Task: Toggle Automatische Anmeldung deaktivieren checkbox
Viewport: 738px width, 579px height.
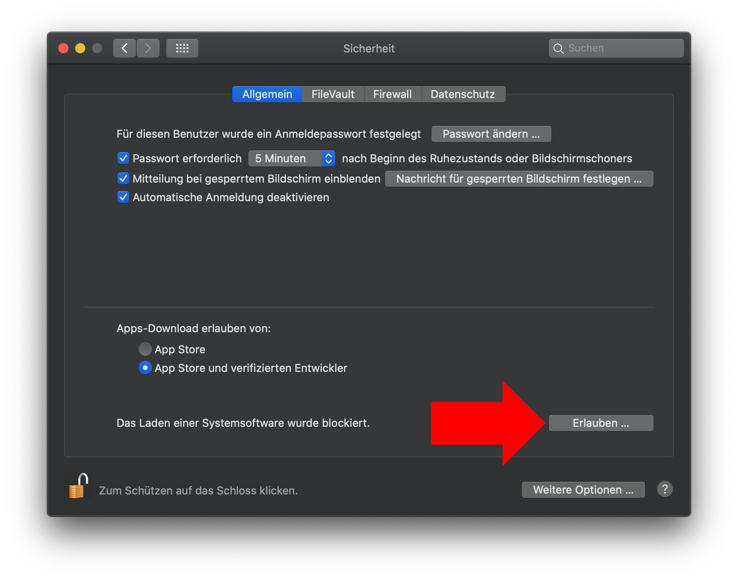Action: 123,197
